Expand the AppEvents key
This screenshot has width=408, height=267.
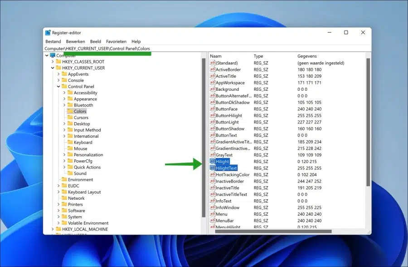(x=58, y=74)
